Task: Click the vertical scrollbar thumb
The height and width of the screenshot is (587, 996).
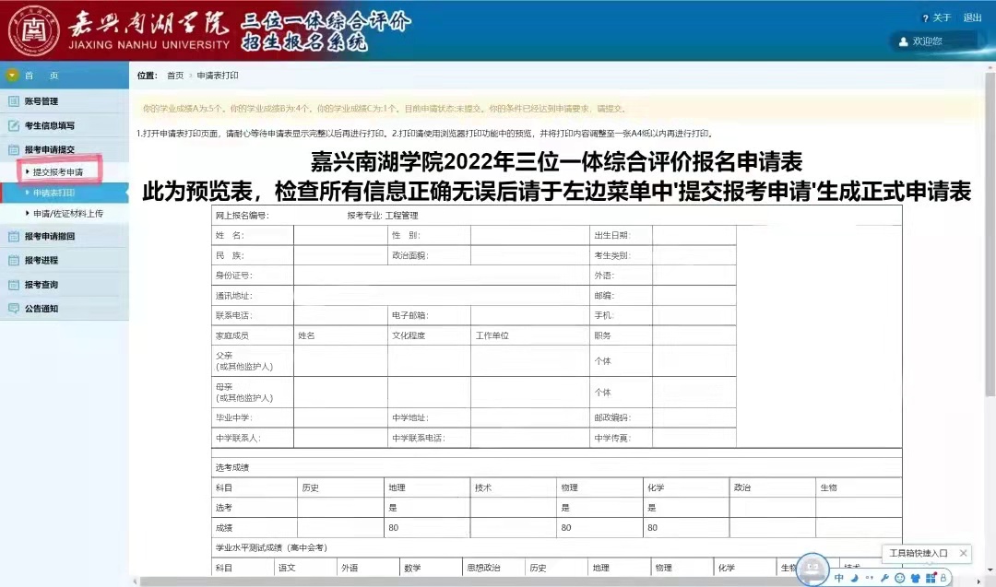Action: (x=990, y=235)
